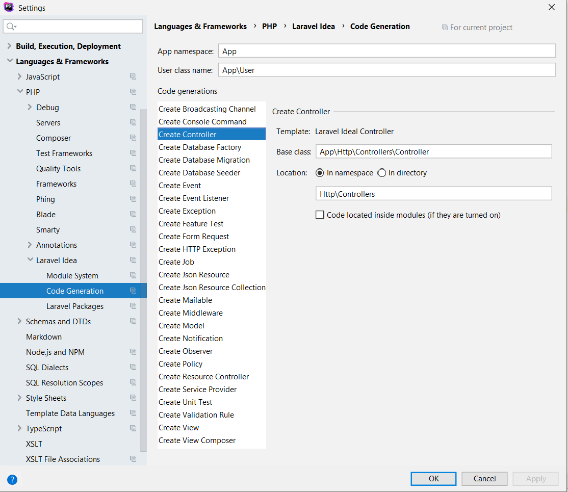Collapse the Languages & Frameworks section
The image size is (568, 492).
[x=10, y=61]
